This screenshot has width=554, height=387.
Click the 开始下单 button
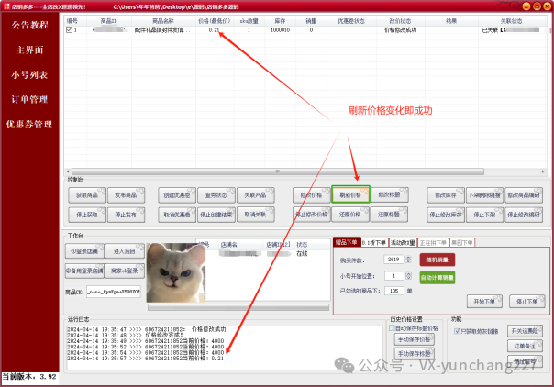pos(484,302)
